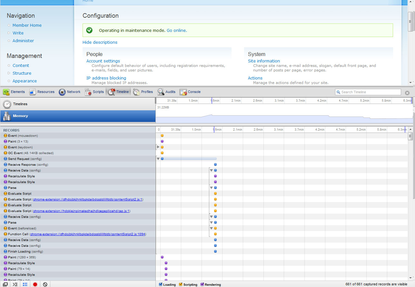Open the Network panel
This screenshot has height=287, width=415.
pos(70,92)
